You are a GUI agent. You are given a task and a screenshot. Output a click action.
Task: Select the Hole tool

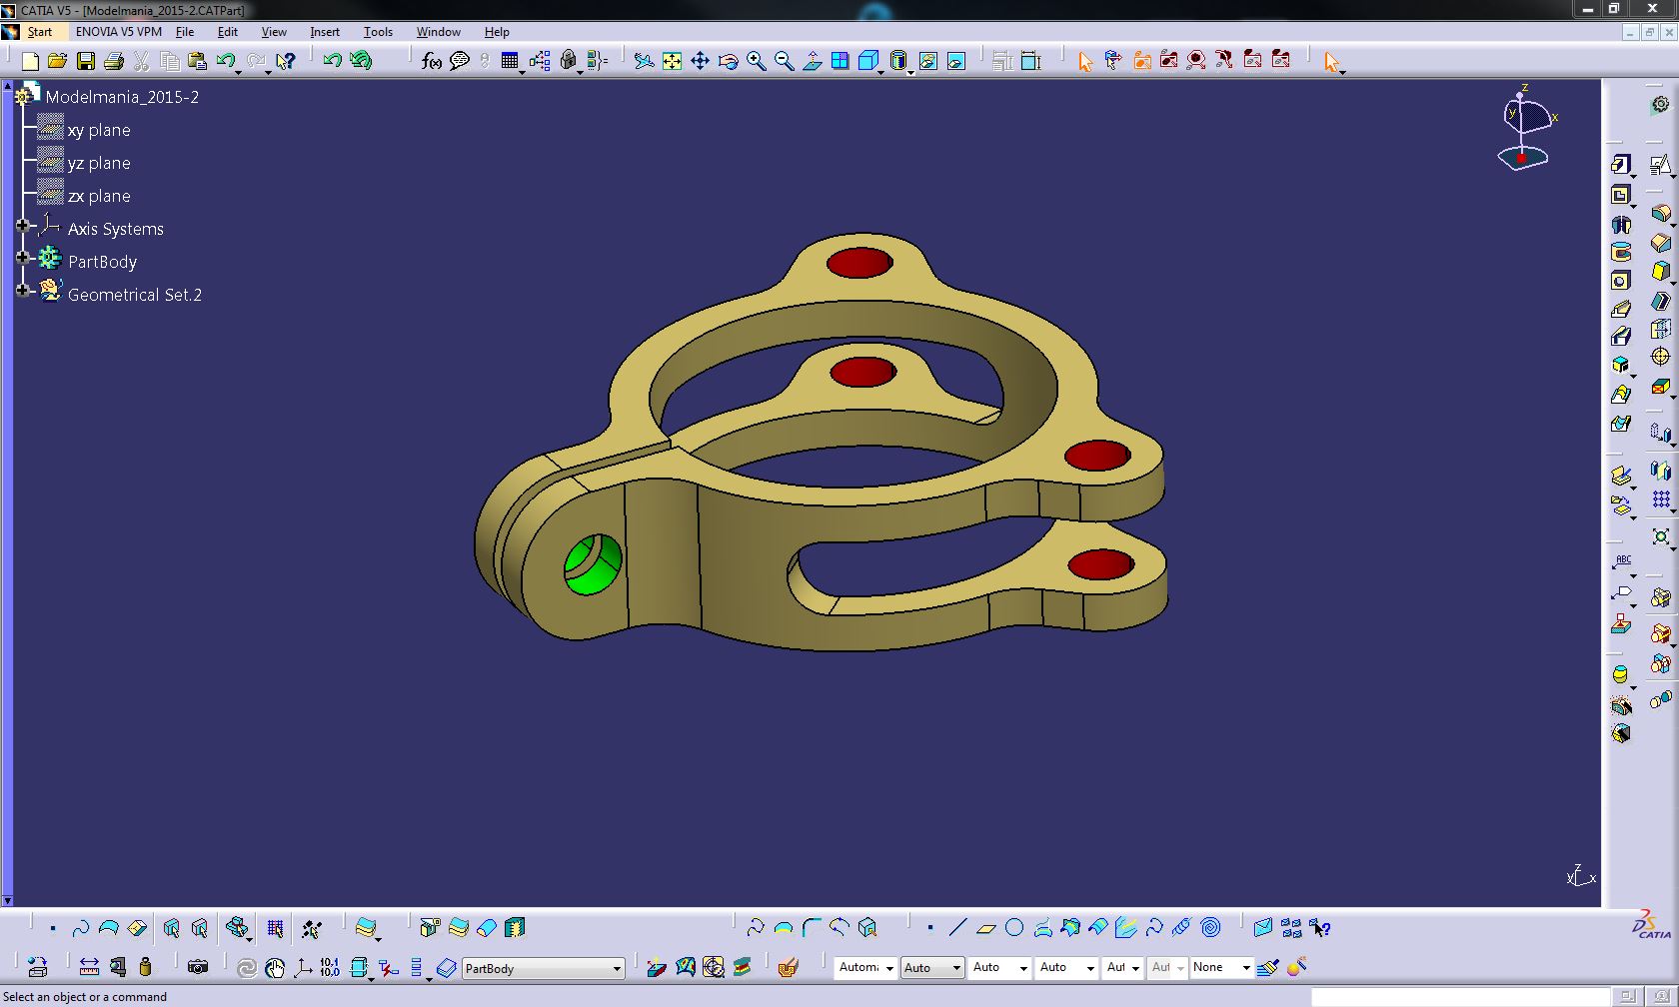tap(1621, 281)
